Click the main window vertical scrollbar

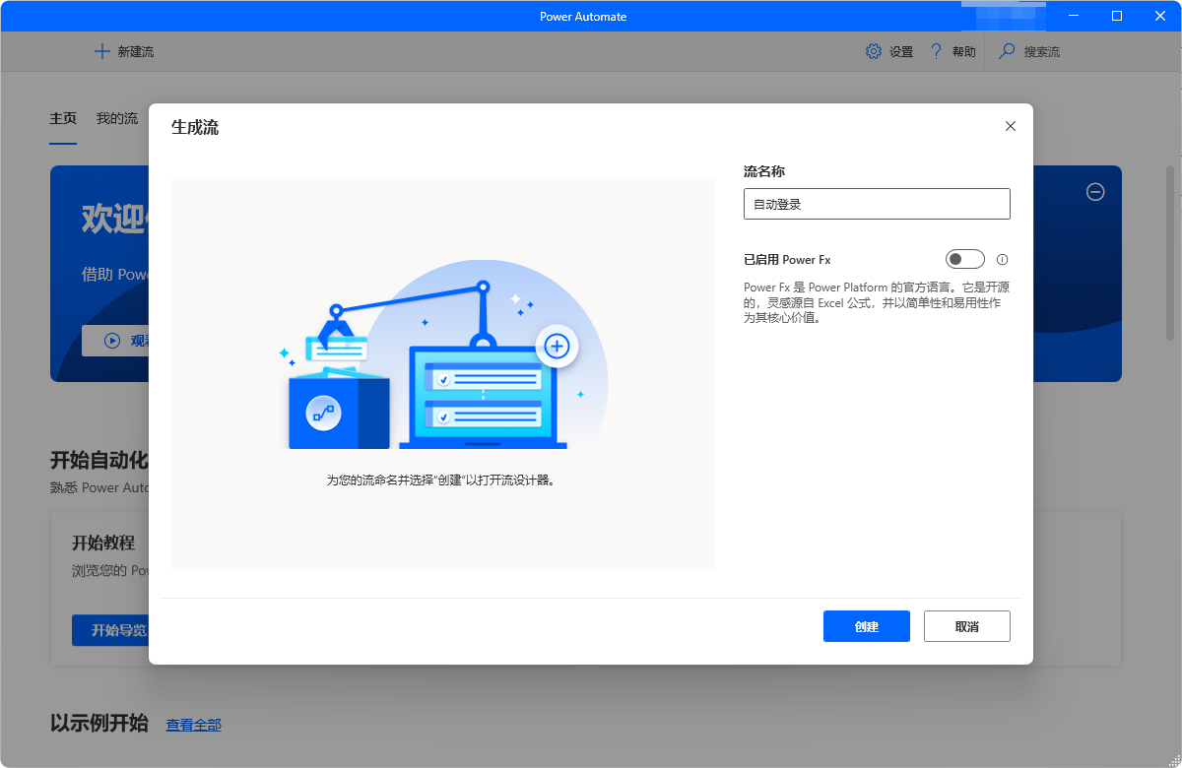[x=1170, y=253]
